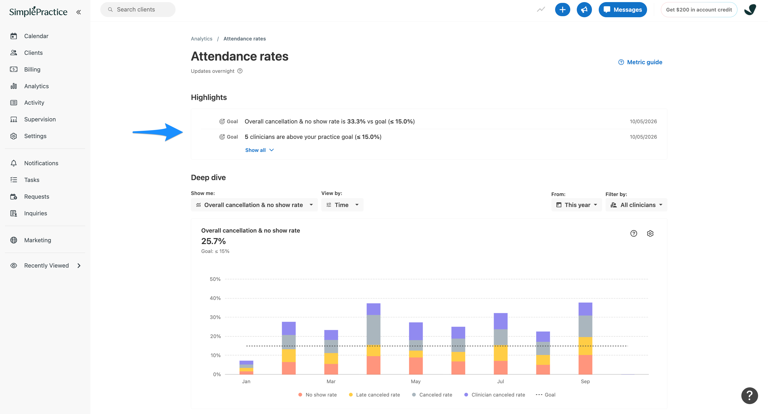Viewport: 768px width, 414px height.
Task: Open the megaphone announcements icon
Action: 584,10
